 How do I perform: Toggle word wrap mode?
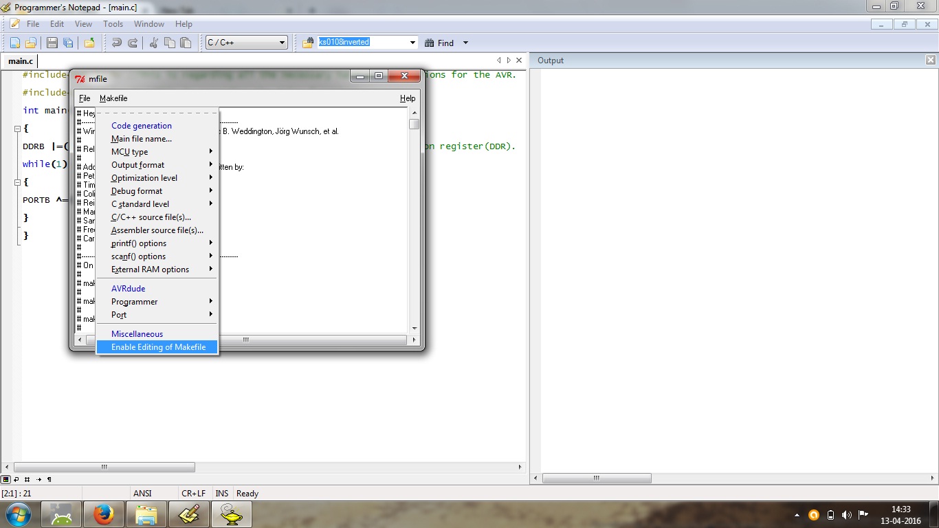[x=16, y=480]
